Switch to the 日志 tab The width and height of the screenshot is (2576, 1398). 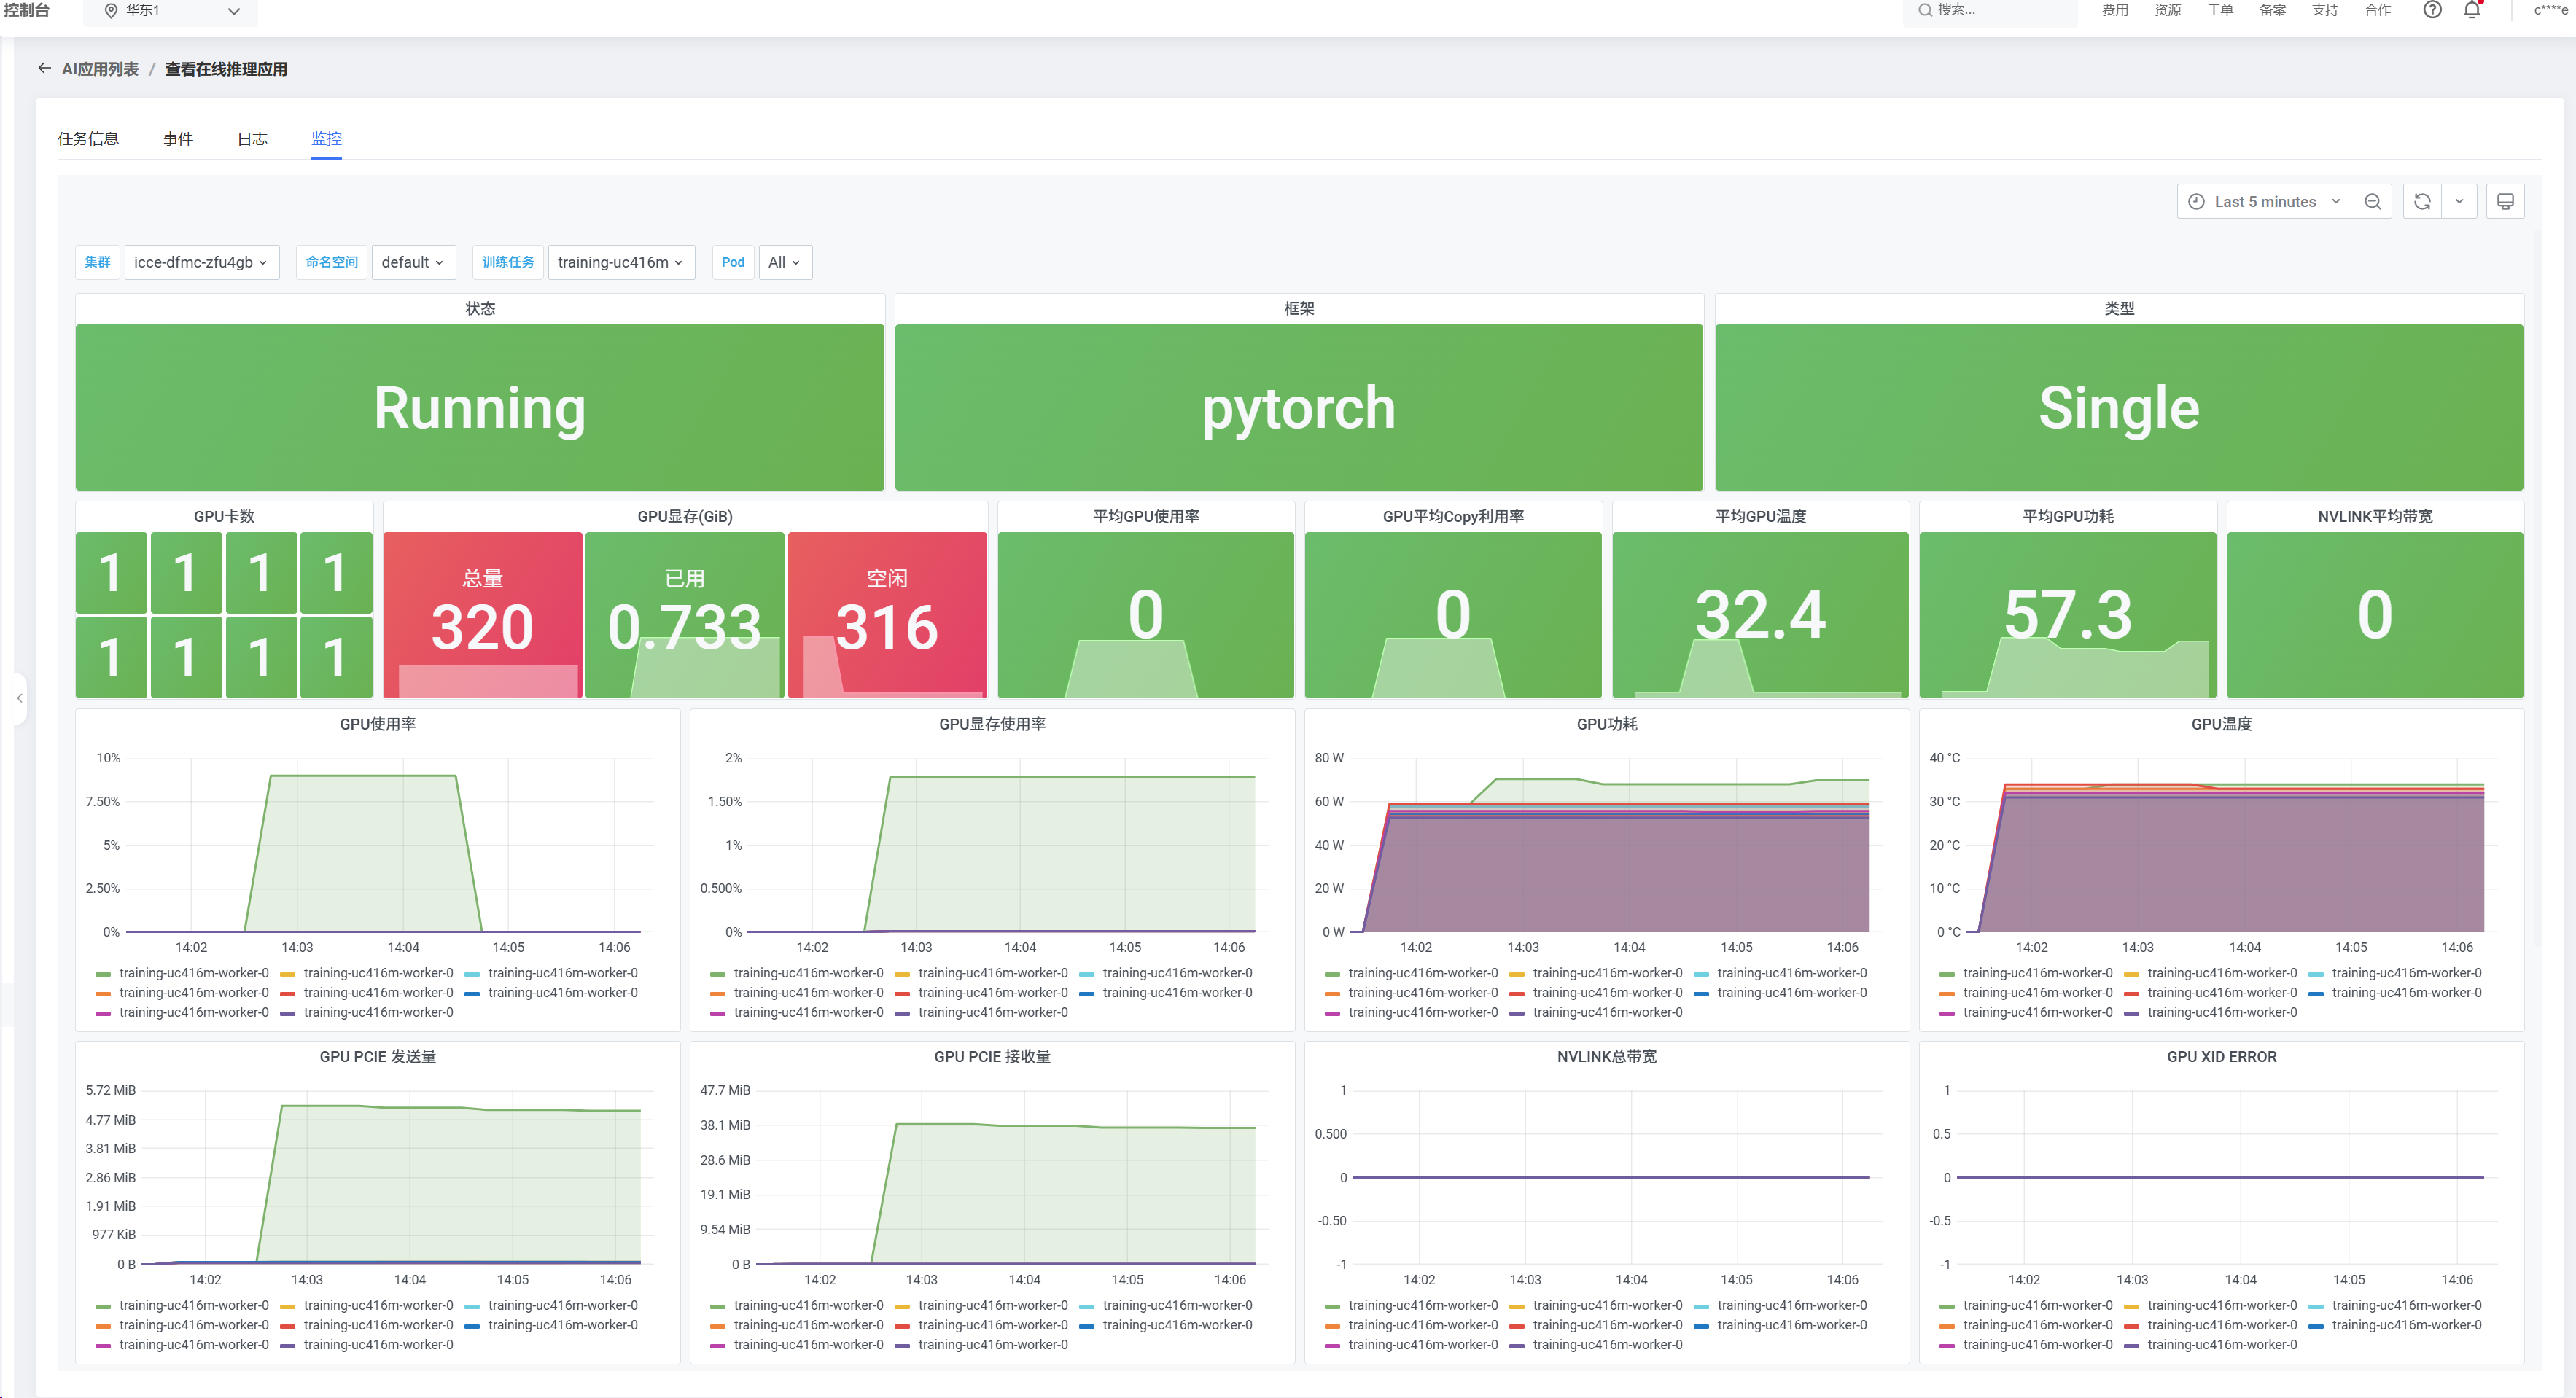pyautogui.click(x=252, y=139)
